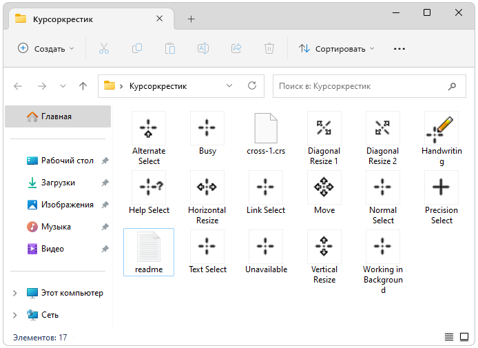Unpin Музыка via its pin icon
Viewport: 478px width, 348px height.
pos(105,227)
